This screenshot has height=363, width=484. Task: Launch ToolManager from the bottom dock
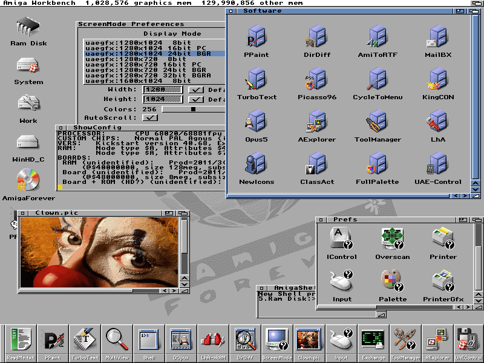coord(405,343)
